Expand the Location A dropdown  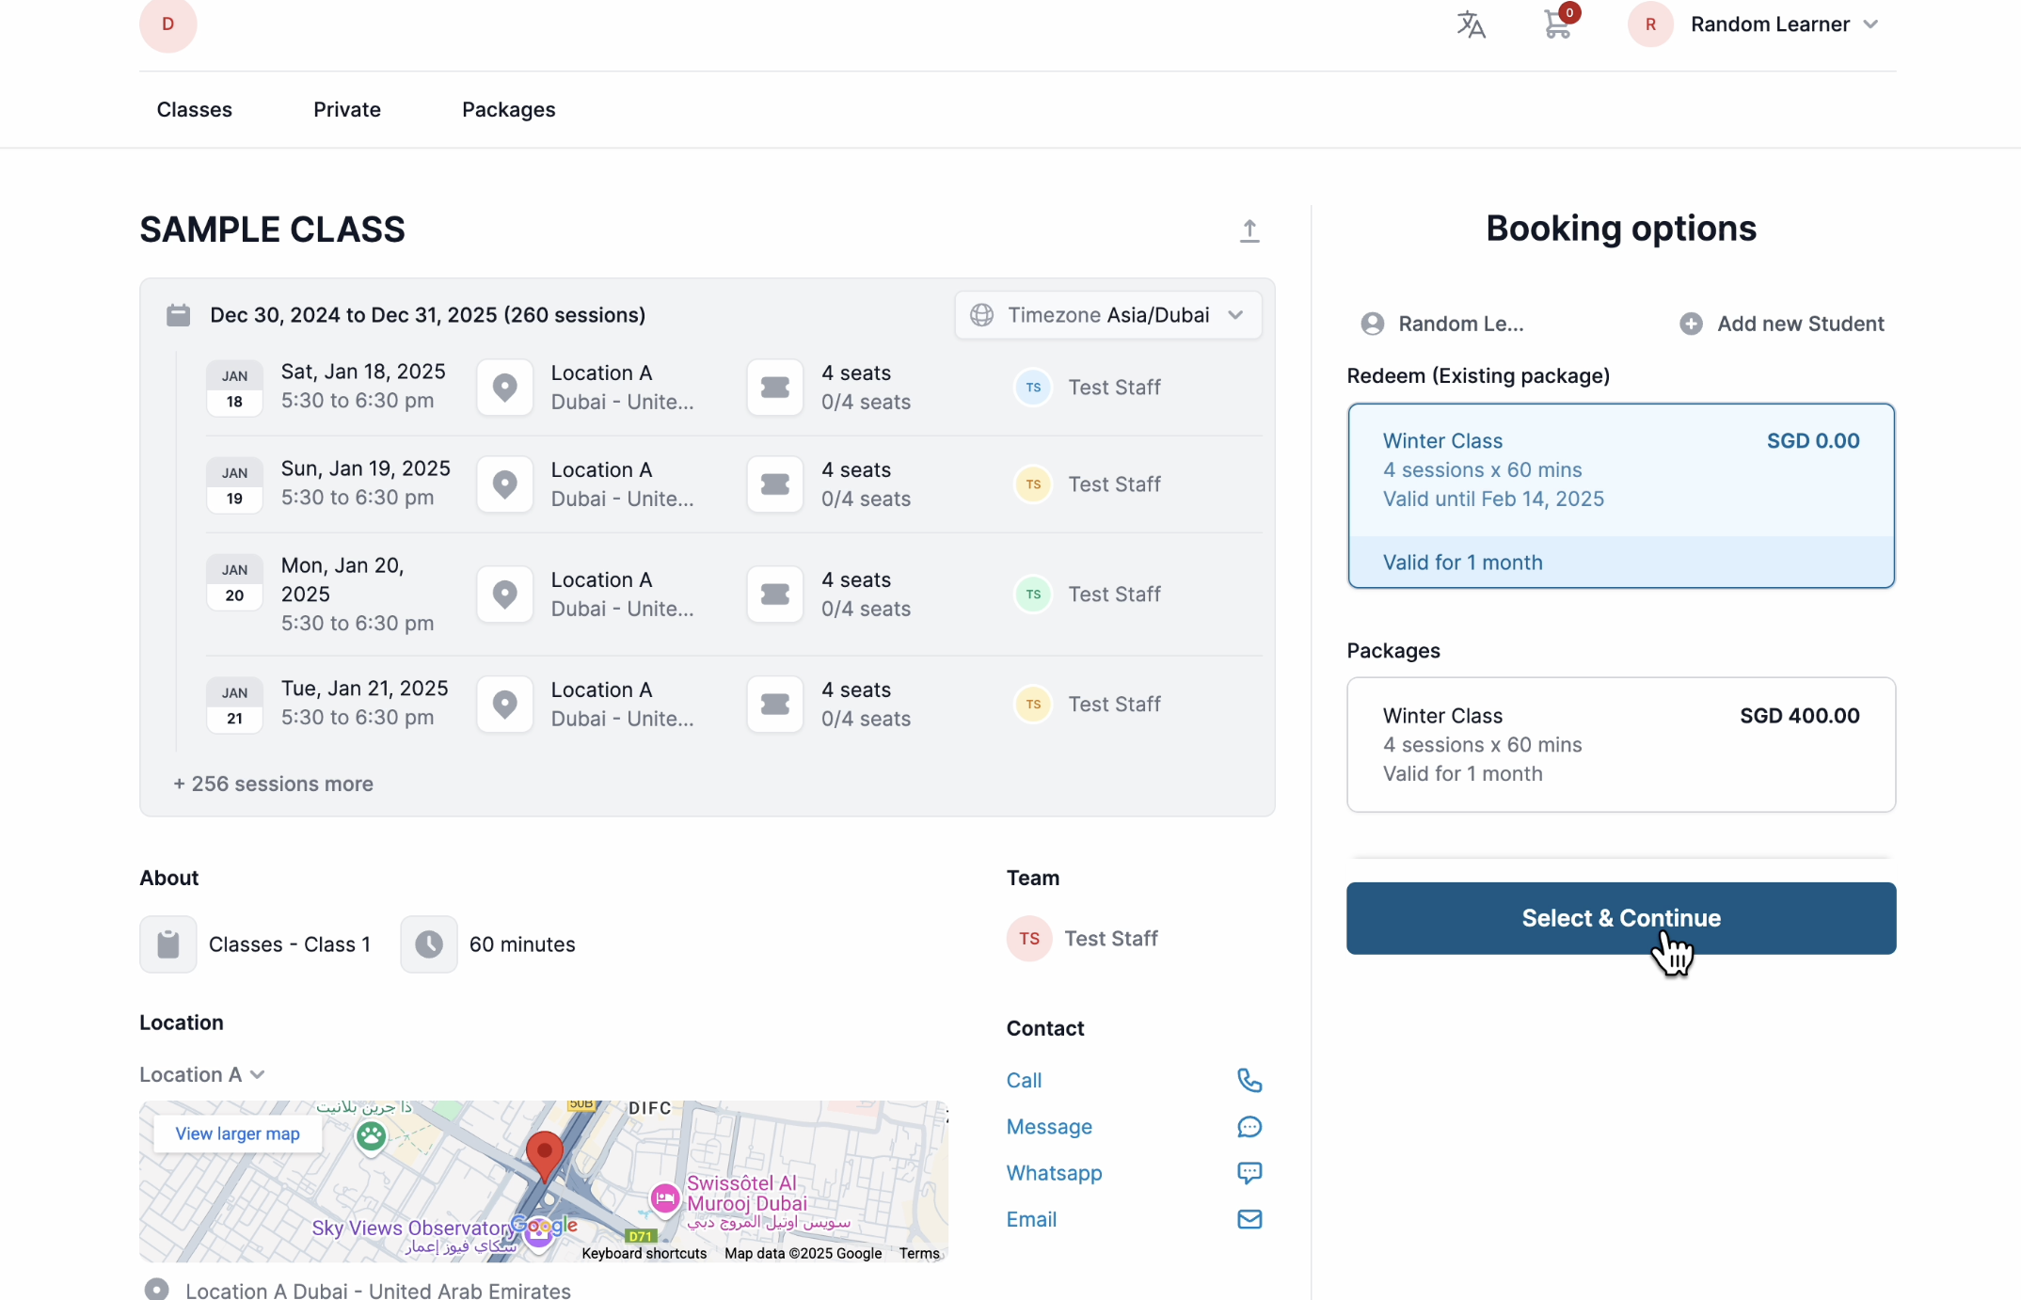tap(201, 1074)
